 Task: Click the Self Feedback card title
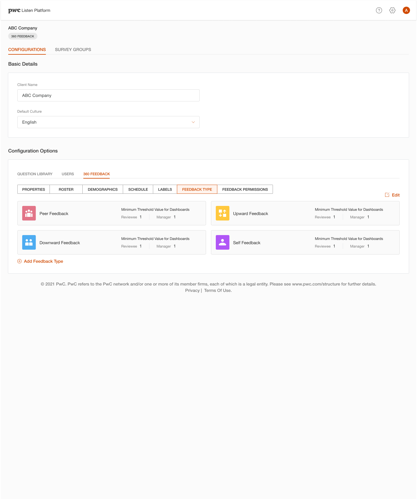pyautogui.click(x=247, y=243)
